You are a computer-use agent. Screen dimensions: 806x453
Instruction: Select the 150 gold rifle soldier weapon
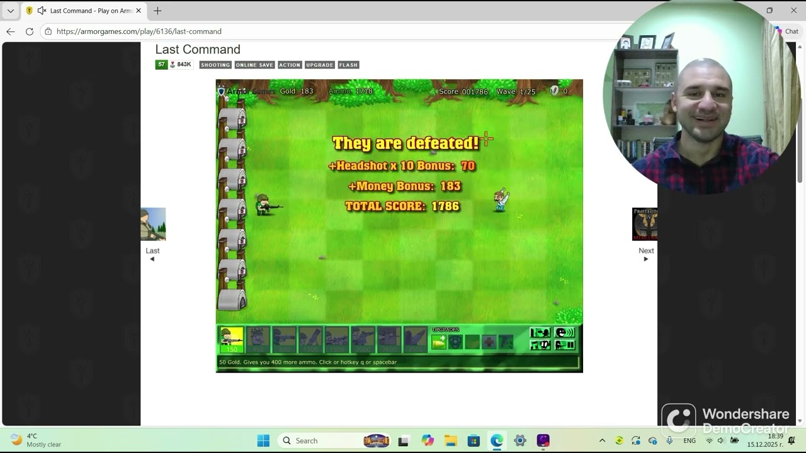pos(232,340)
